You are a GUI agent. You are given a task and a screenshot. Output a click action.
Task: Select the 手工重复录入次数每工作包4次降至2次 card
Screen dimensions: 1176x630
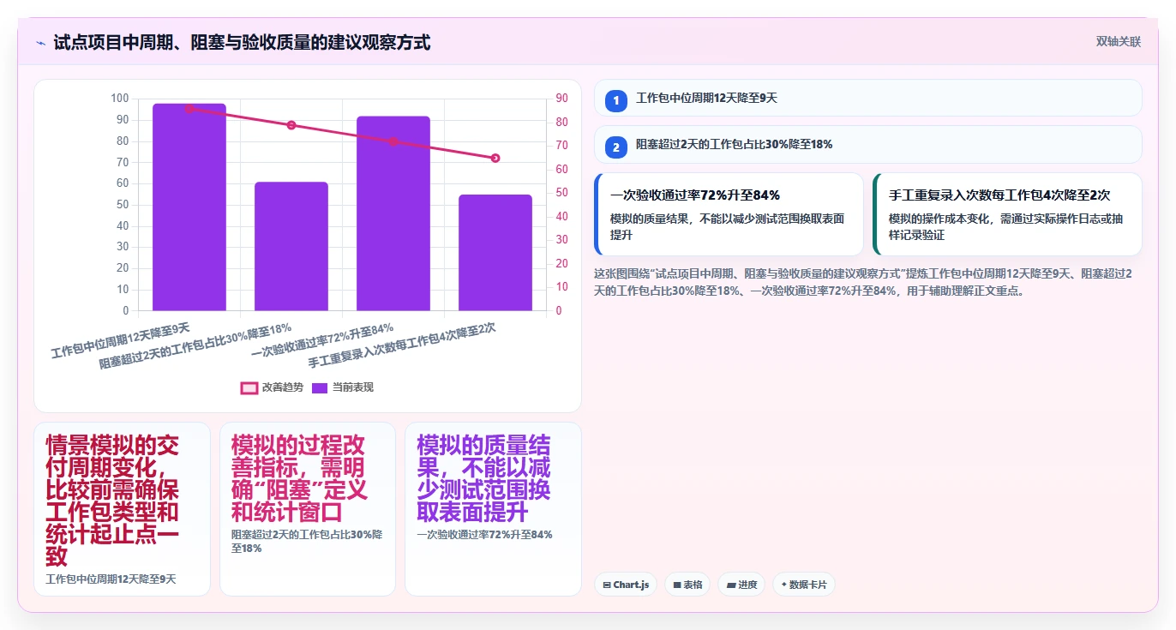tap(1007, 214)
